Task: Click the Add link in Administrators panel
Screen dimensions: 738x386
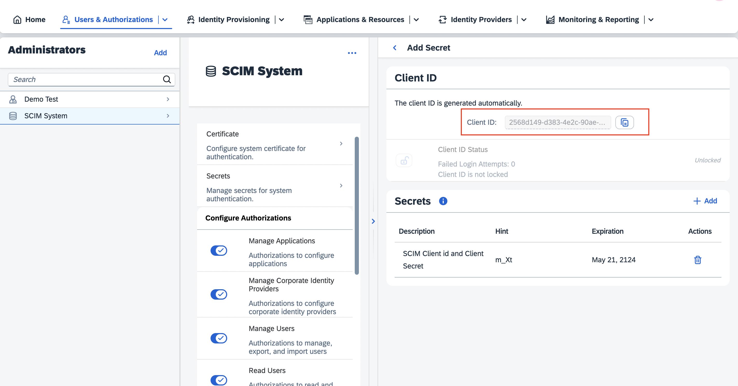Action: (160, 53)
